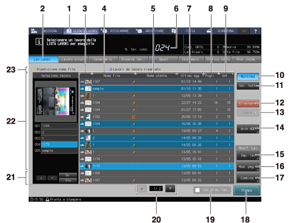This screenshot has width=290, height=223.
Task: Click the Su move-up button
Action: (68, 175)
